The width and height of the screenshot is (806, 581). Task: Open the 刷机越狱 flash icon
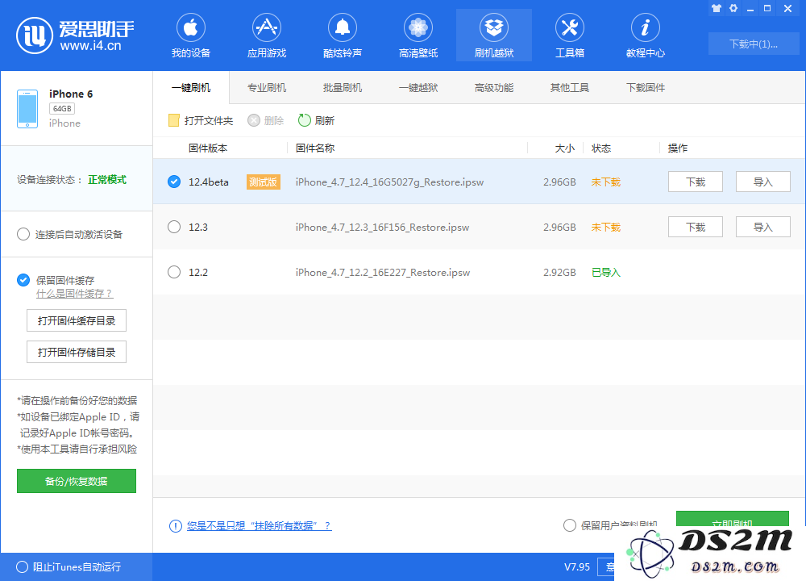click(494, 27)
